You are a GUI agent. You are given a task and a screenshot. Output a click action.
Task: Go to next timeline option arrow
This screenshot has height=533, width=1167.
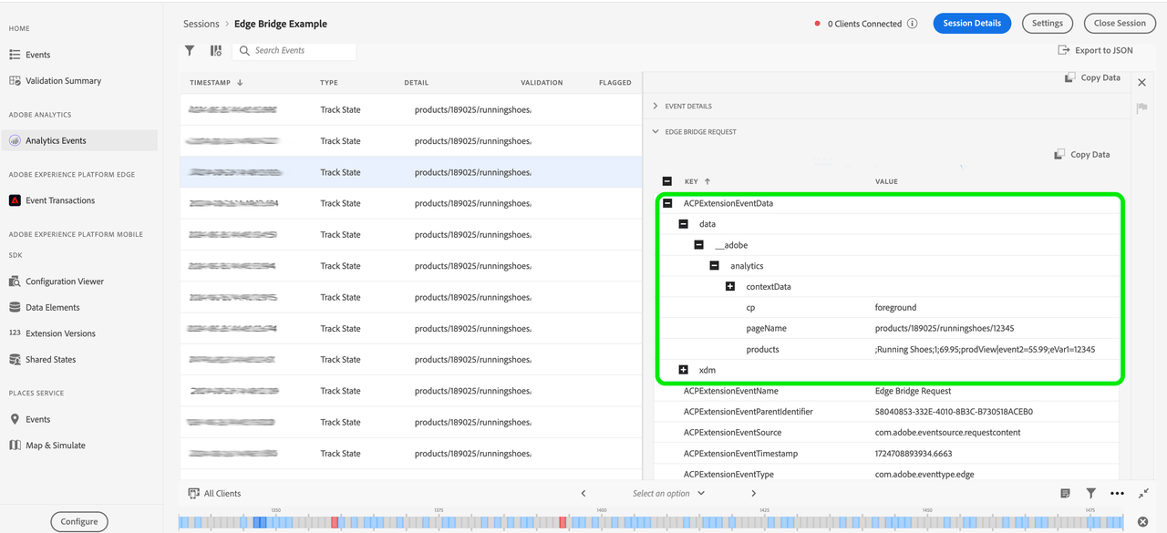(754, 494)
